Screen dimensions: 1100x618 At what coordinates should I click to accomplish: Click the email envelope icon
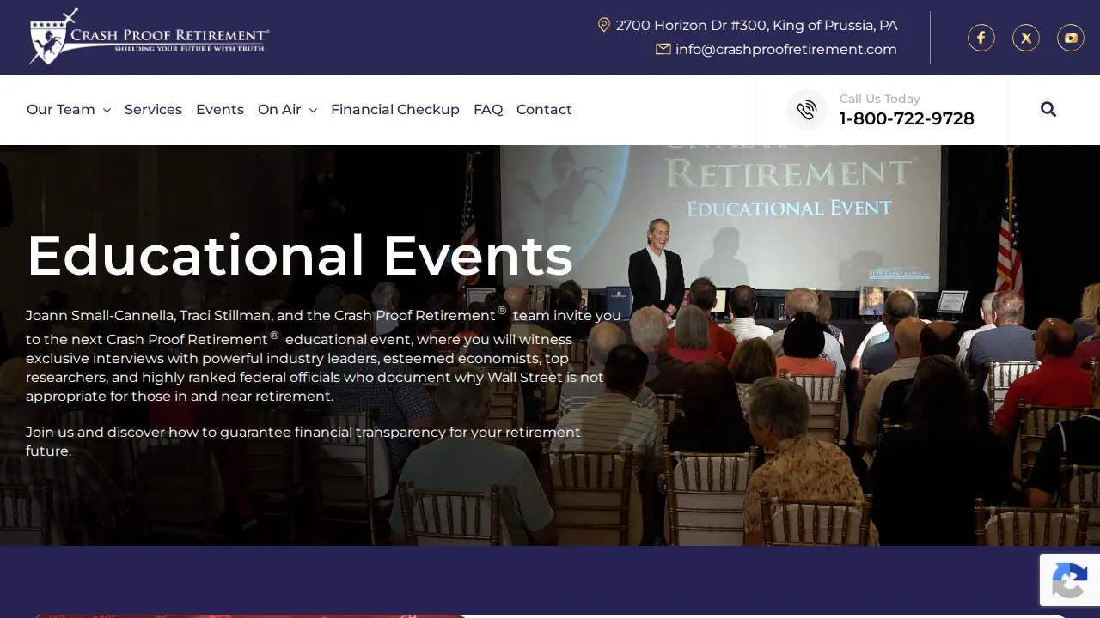pos(663,49)
